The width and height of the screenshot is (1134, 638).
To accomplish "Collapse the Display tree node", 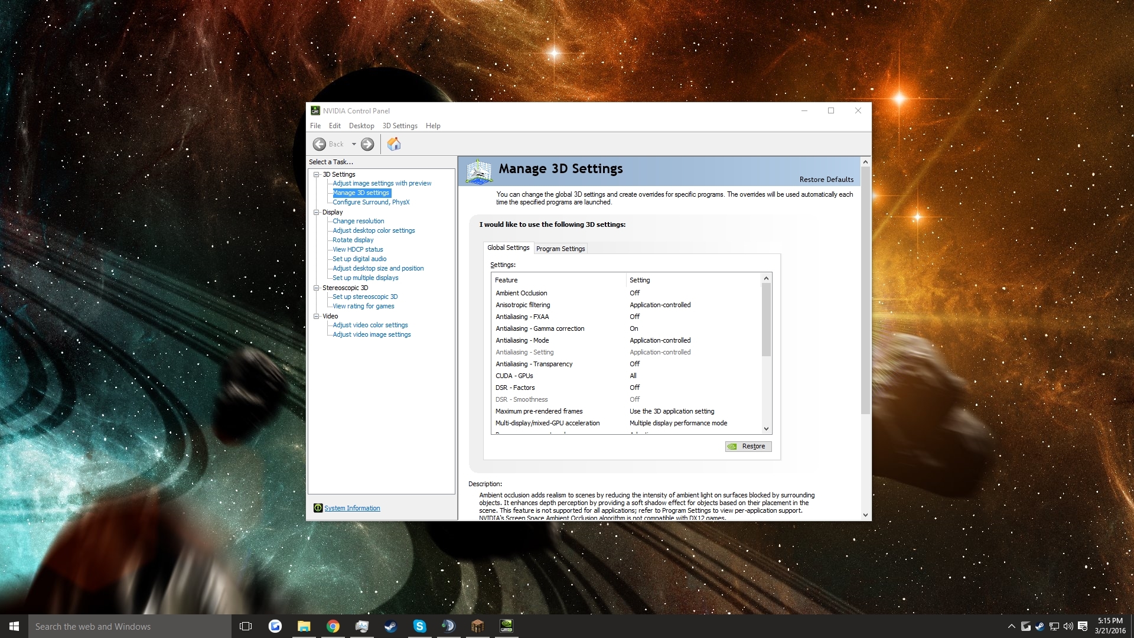I will [317, 212].
